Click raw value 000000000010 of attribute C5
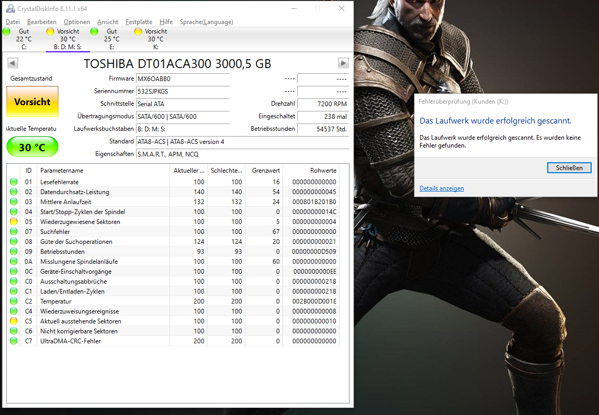The height and width of the screenshot is (415, 599). pos(314,321)
